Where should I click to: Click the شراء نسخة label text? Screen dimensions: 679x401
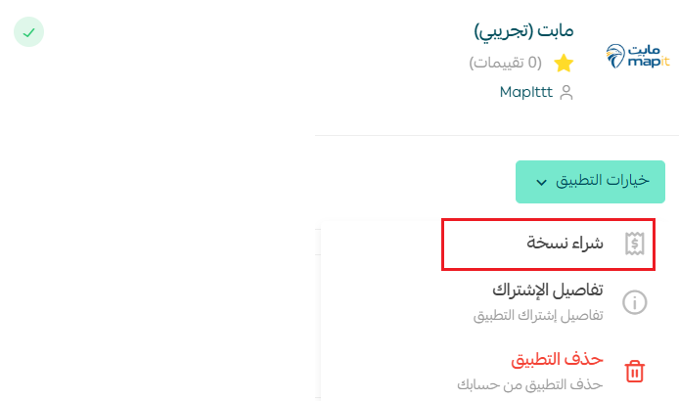pos(565,243)
